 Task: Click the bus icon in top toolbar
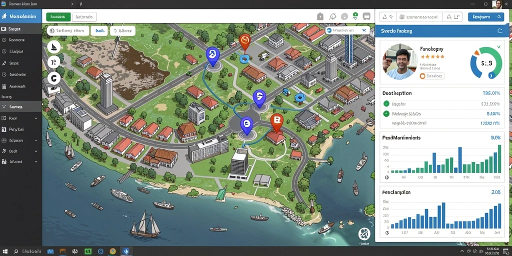[366, 16]
